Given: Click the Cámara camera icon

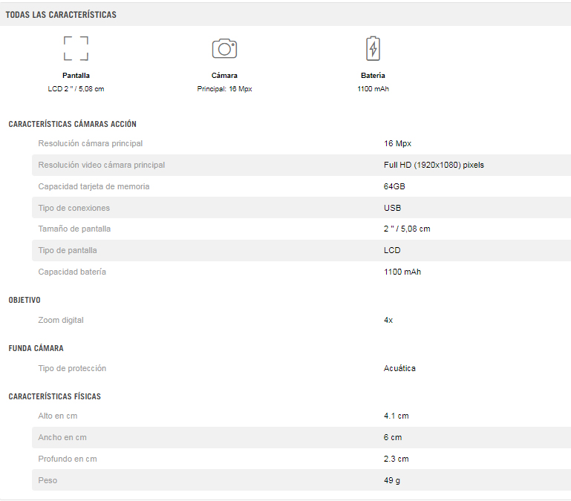Looking at the screenshot, I should click(x=224, y=48).
